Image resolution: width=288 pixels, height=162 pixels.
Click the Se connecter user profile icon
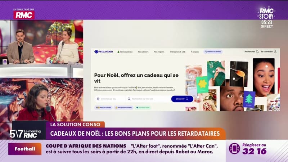(x=275, y=51)
